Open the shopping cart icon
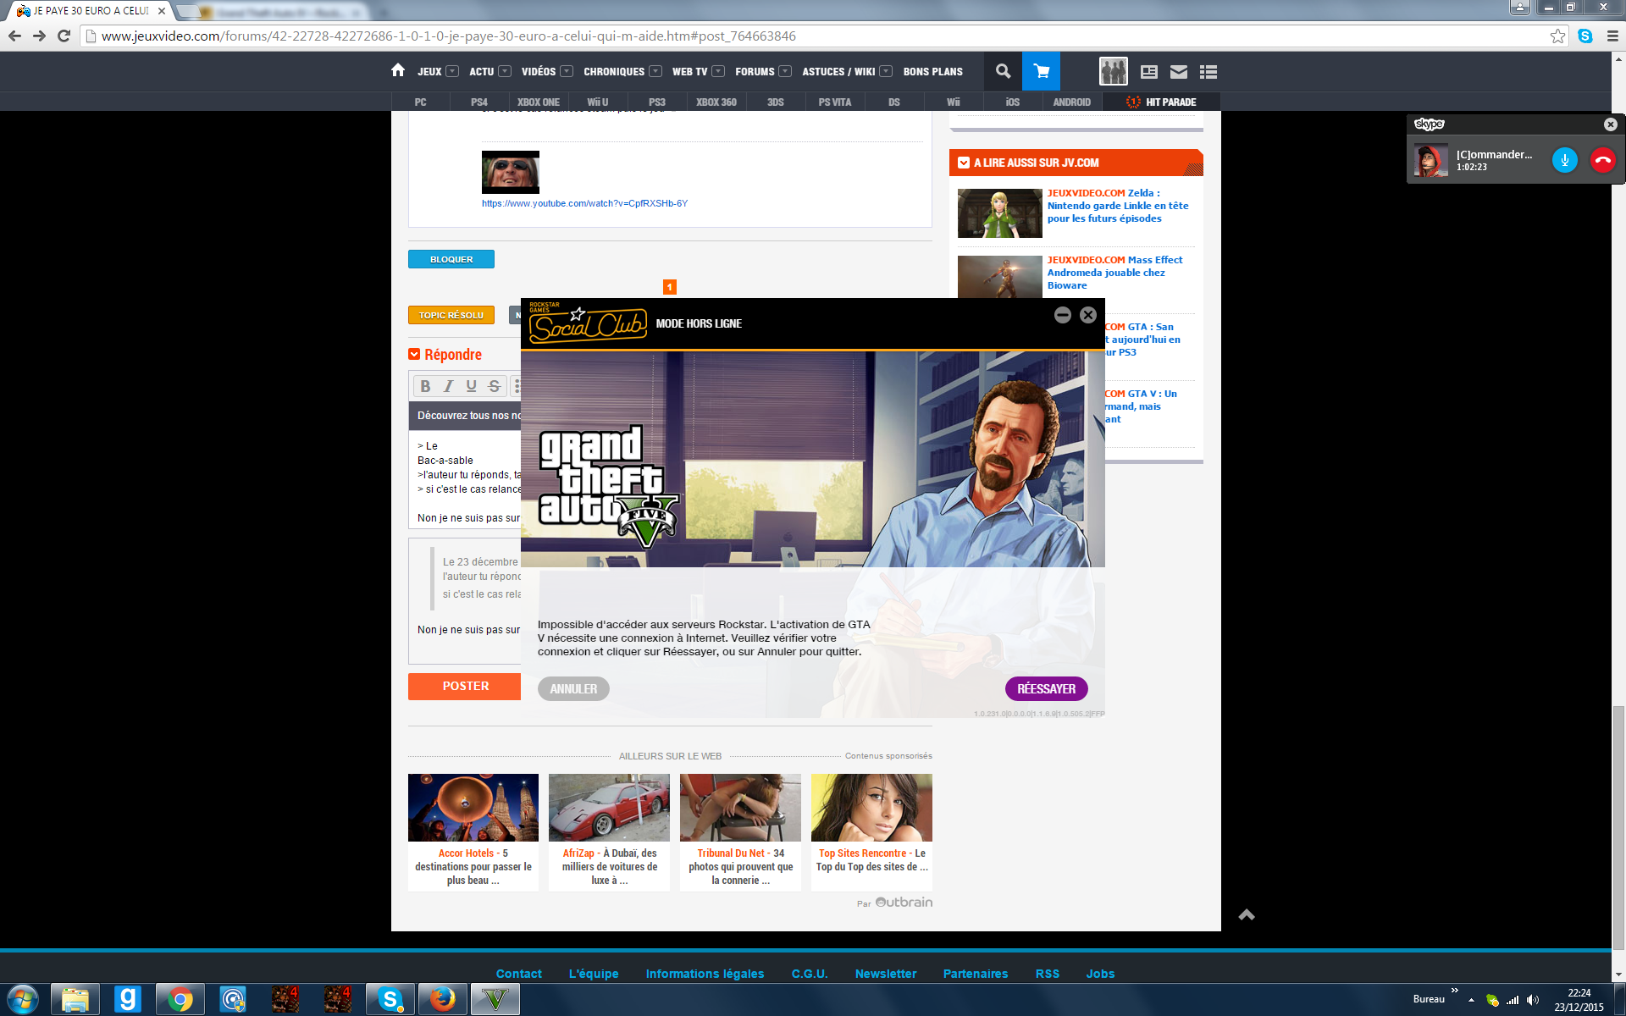Viewport: 1626px width, 1016px height. [1041, 71]
